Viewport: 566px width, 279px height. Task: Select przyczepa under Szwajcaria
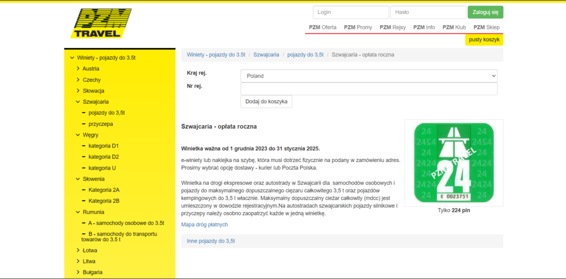101,124
